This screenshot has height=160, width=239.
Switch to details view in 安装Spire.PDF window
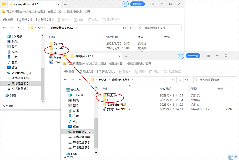pyautogui.click(x=231, y=157)
